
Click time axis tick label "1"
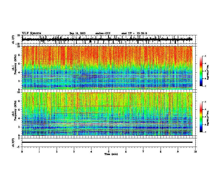[39, 152]
